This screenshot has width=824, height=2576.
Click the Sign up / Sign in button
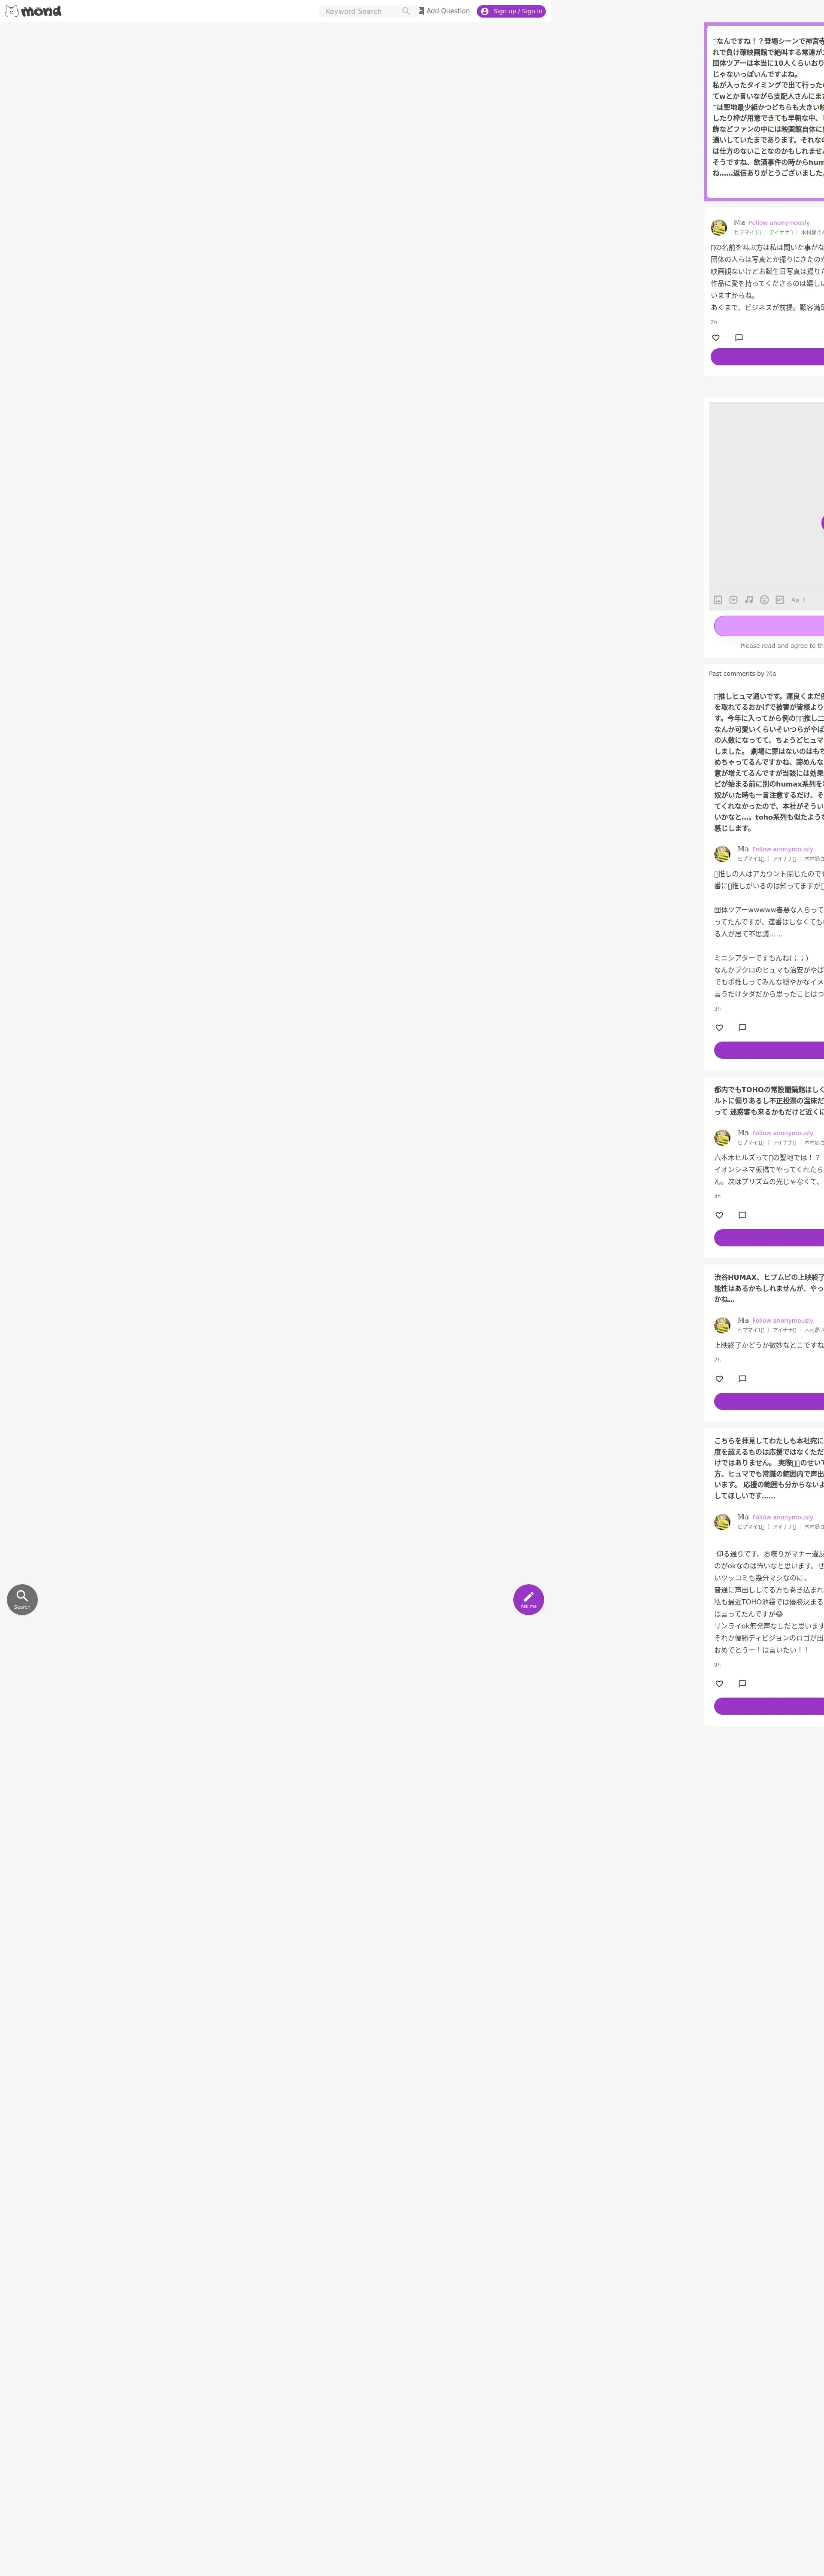511,11
